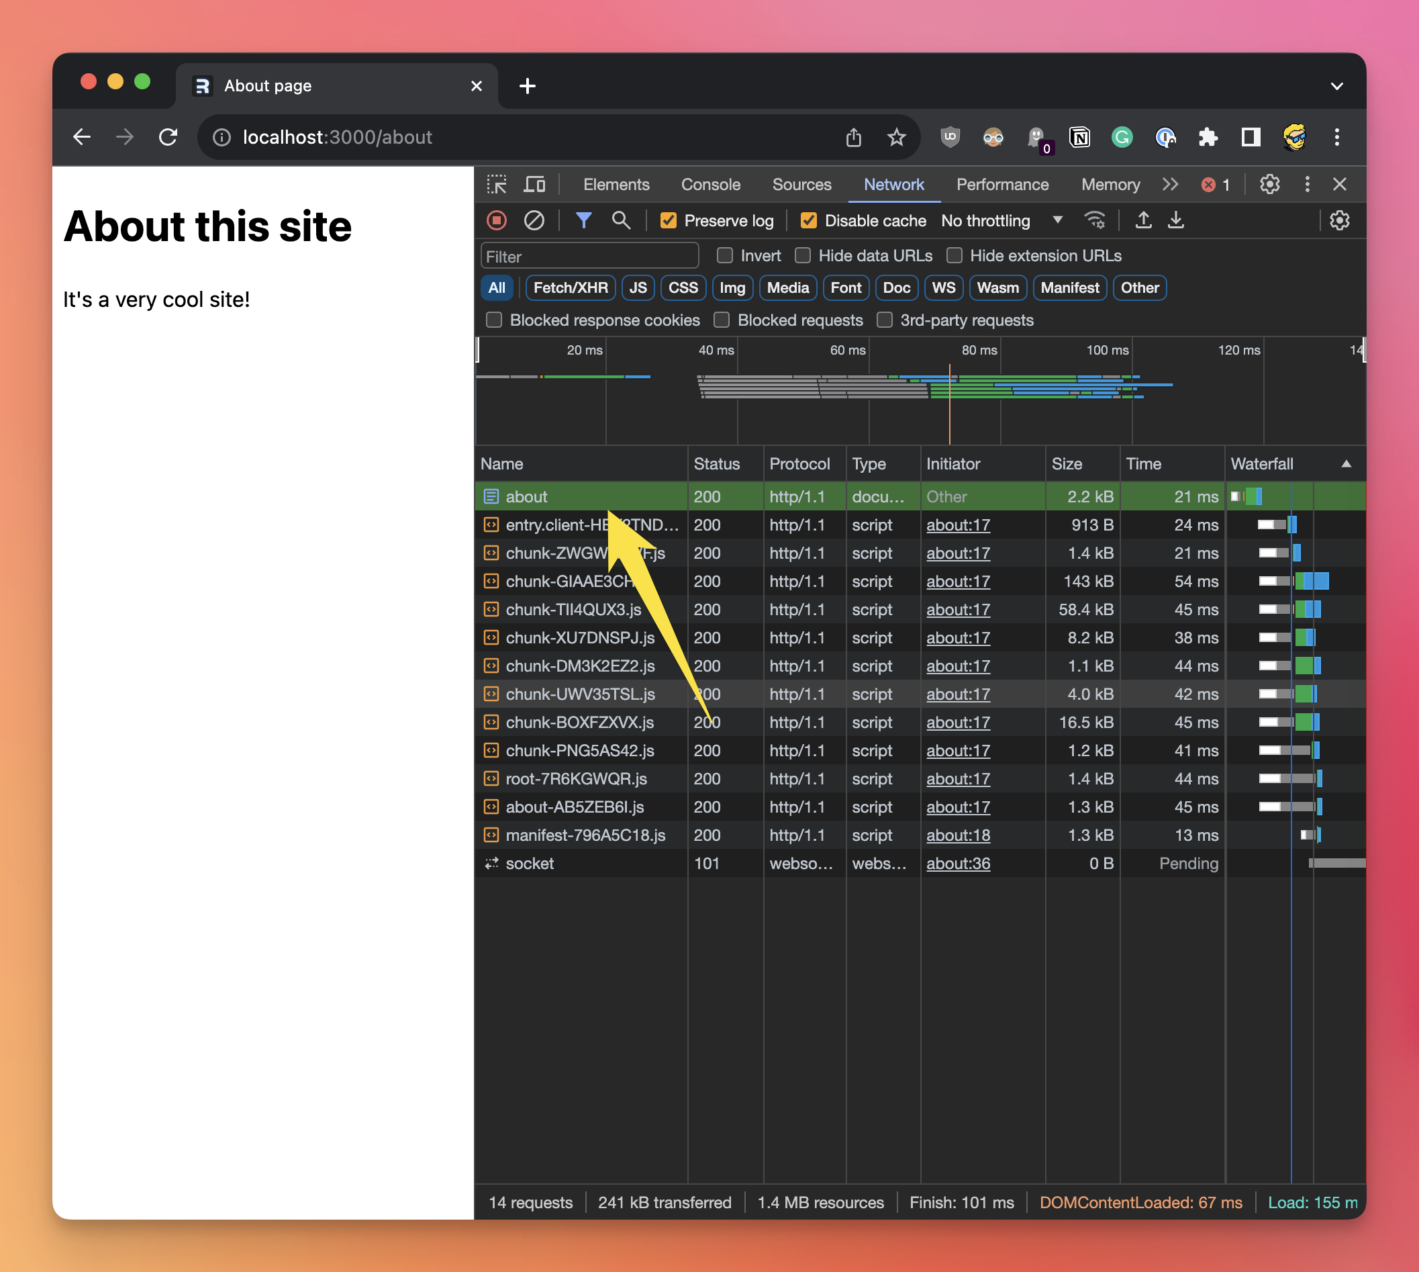The width and height of the screenshot is (1419, 1272).
Task: Toggle the device toolbar icon
Action: 534,185
